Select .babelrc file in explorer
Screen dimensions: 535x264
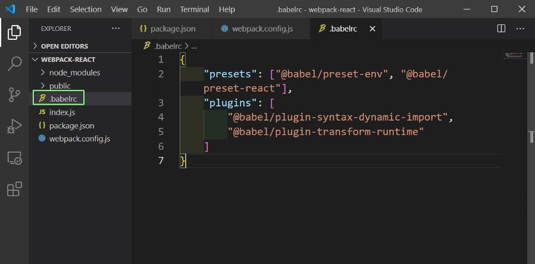coord(80,99)
